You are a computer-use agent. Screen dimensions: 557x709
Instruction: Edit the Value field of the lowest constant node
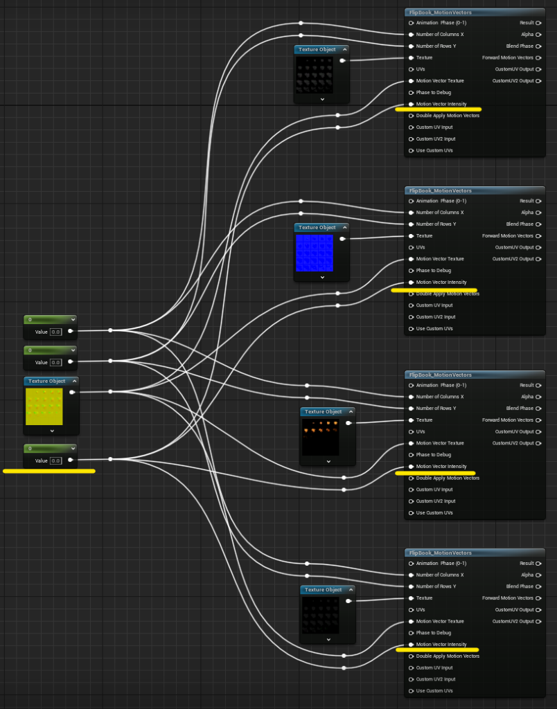pyautogui.click(x=55, y=460)
